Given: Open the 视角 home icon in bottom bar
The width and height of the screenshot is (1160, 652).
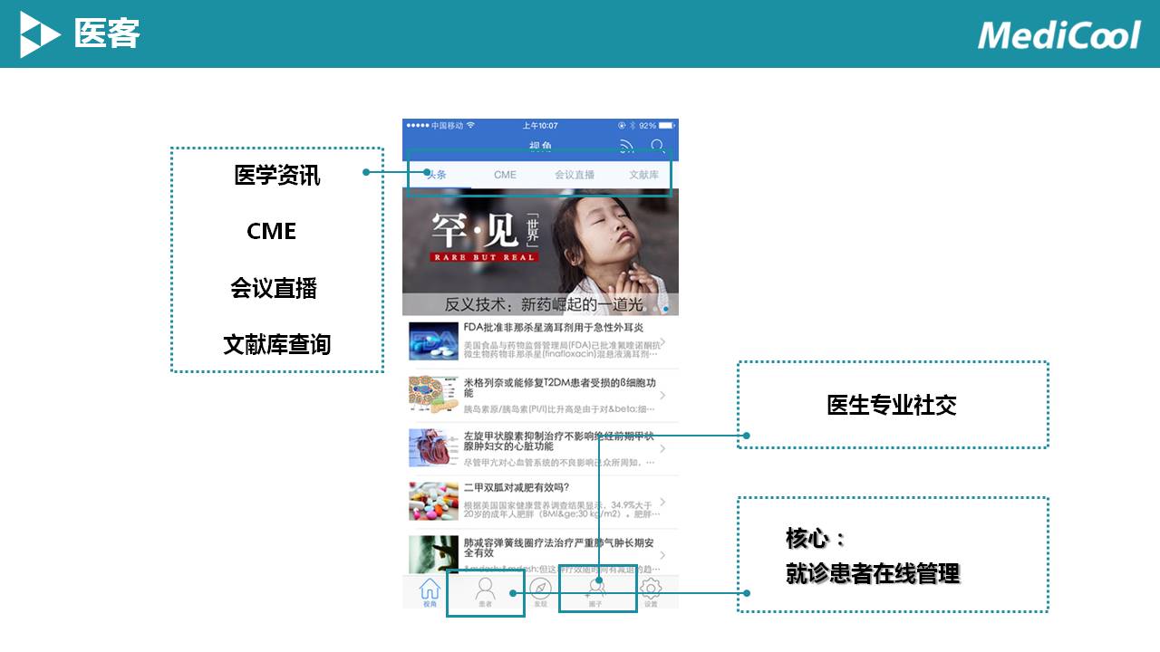Looking at the screenshot, I should coord(430,591).
